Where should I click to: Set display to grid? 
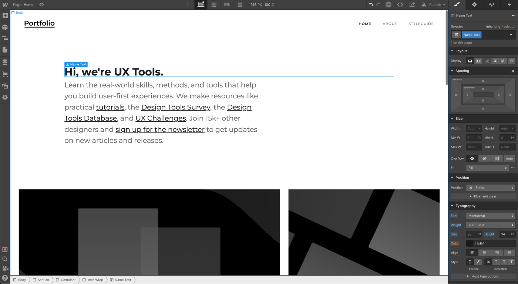pyautogui.click(x=487, y=61)
